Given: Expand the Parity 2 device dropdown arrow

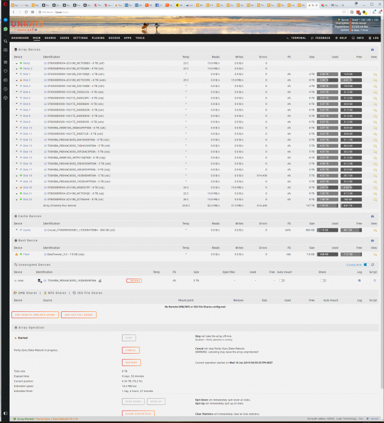Looking at the screenshot, I should pos(16,69).
